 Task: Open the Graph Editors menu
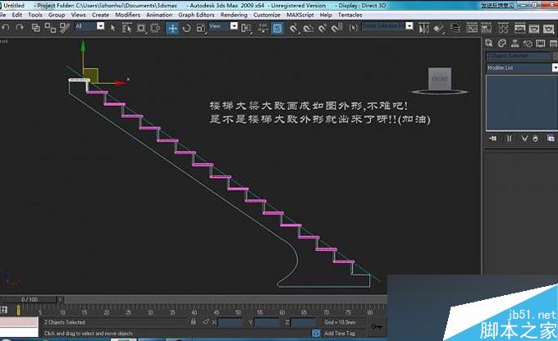196,15
